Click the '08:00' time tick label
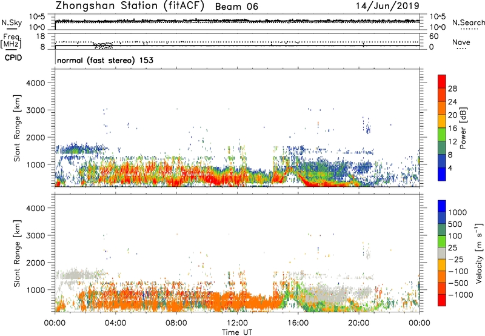 pos(176,323)
